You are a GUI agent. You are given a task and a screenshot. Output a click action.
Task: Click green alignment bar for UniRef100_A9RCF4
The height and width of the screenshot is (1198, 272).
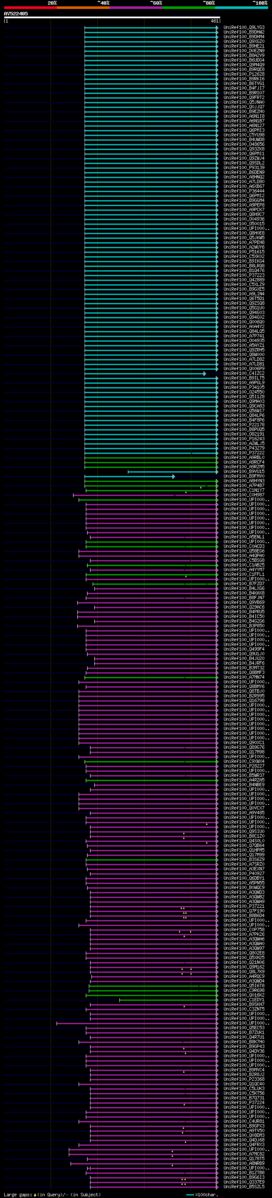151,462
